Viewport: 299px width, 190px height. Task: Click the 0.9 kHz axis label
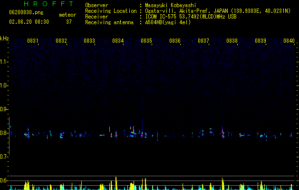pos(4,109)
